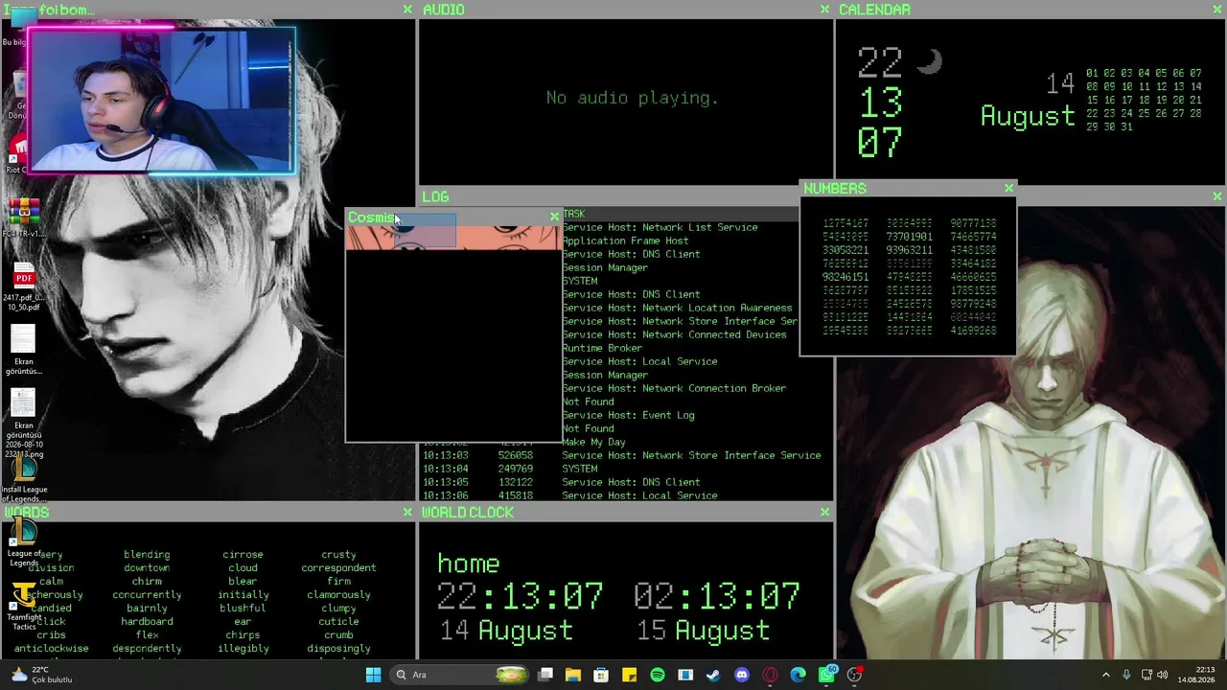Image resolution: width=1227 pixels, height=690 pixels.
Task: Show hidden tray icons with the chevron
Action: [x=1107, y=675]
